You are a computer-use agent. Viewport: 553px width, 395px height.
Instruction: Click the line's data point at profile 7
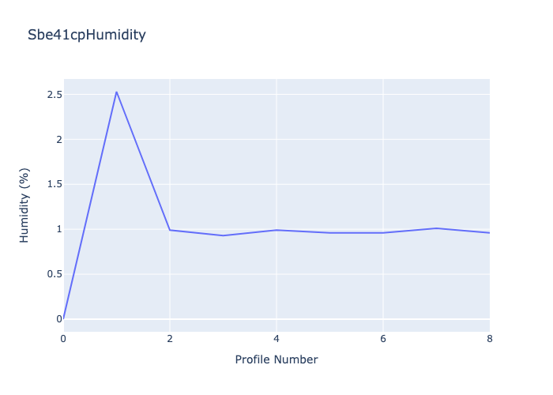[436, 228]
